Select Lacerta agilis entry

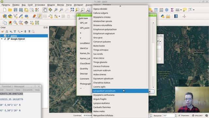coord(120,87)
